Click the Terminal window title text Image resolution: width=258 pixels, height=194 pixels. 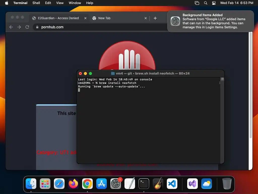(x=152, y=74)
